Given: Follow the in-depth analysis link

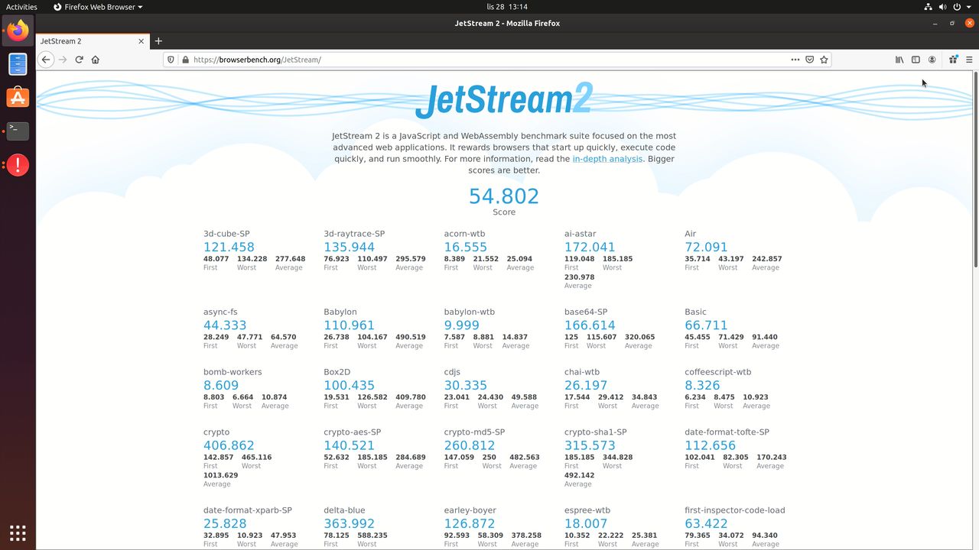Looking at the screenshot, I should tap(607, 159).
